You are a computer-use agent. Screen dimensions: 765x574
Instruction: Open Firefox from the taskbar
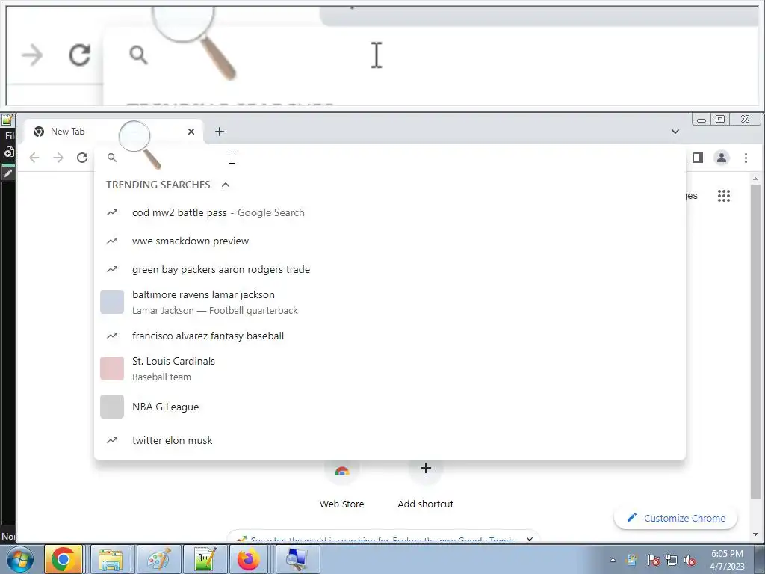pyautogui.click(x=249, y=559)
